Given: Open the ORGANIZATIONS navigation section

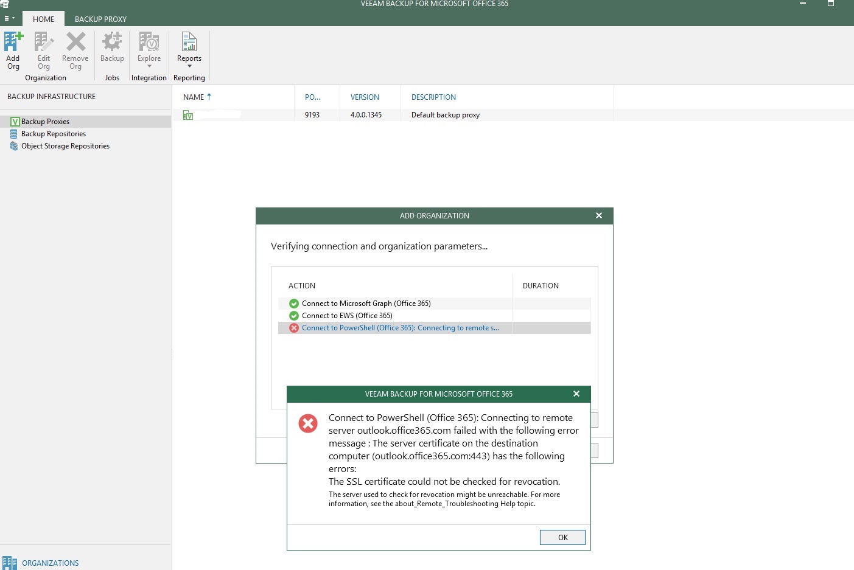Looking at the screenshot, I should pyautogui.click(x=51, y=563).
